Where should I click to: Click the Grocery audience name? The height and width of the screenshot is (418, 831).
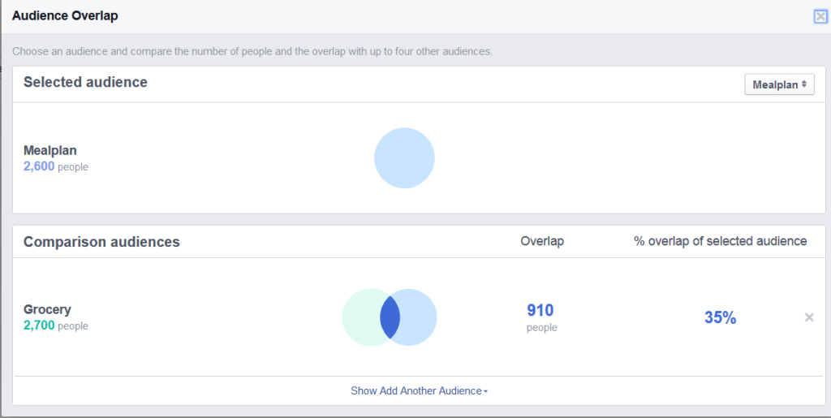(x=47, y=309)
